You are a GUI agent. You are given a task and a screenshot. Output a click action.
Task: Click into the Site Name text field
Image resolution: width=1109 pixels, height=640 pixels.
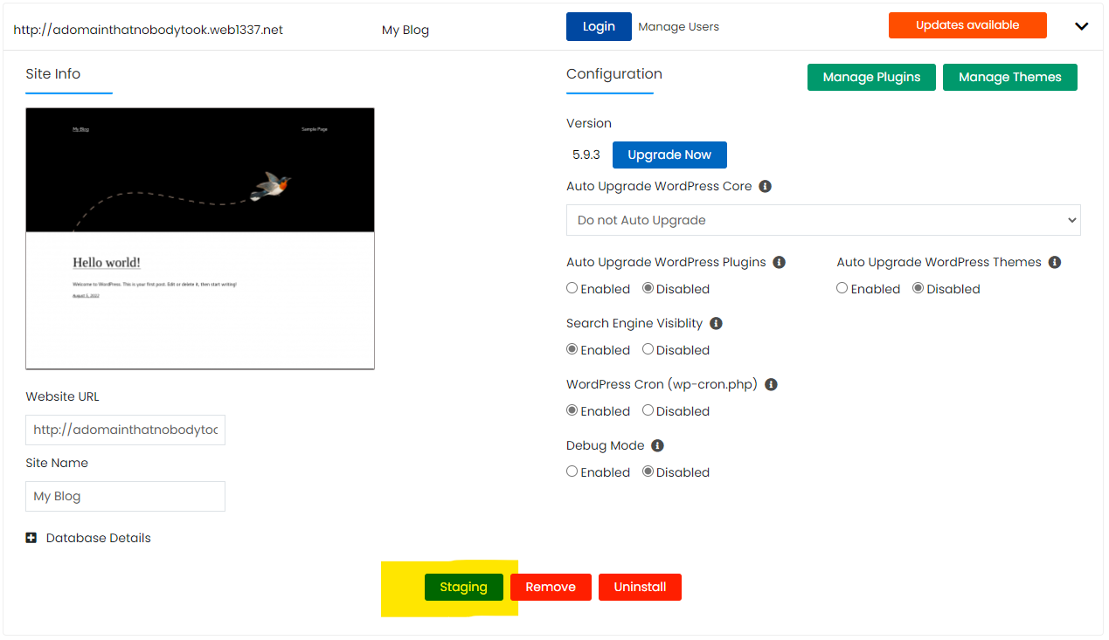point(125,496)
